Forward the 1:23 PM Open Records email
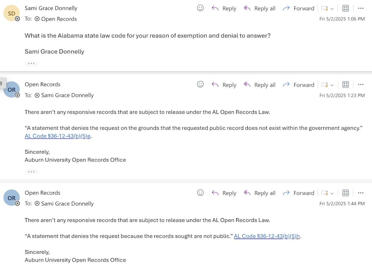 [298, 85]
